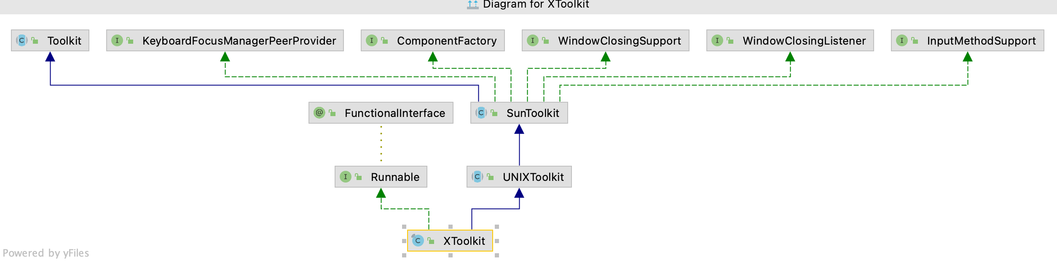Viewport: 1057px width, 265px height.
Task: Select the SunToolkit class name
Action: click(533, 113)
